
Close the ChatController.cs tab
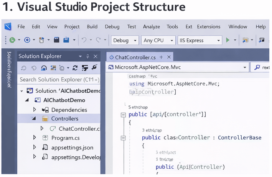[169, 57]
